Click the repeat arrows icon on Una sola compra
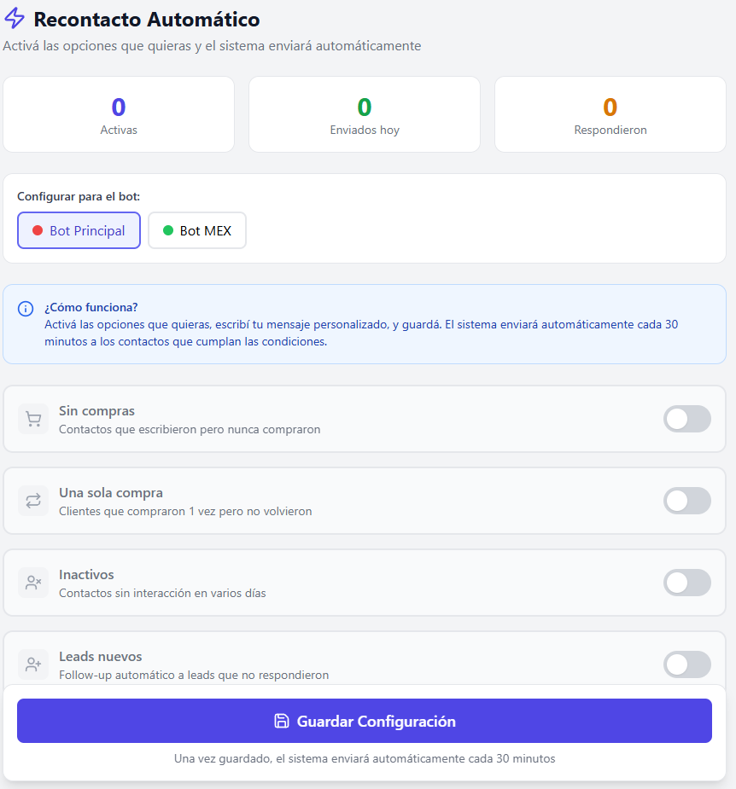The width and height of the screenshot is (736, 789). pyautogui.click(x=33, y=501)
